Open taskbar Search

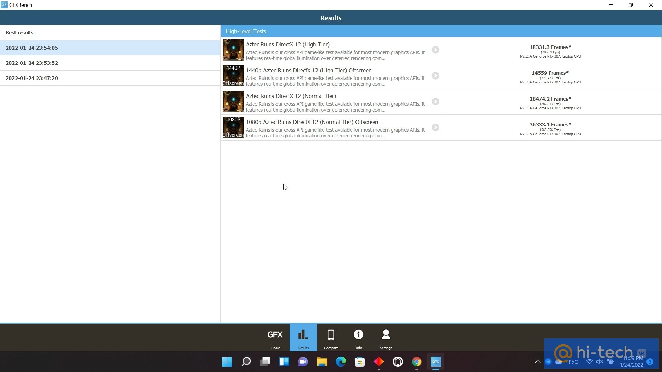point(246,362)
